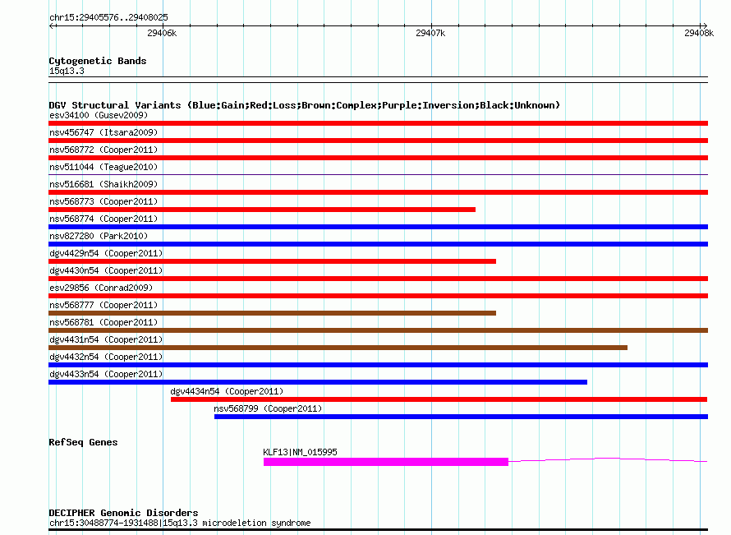Select the red nsv456747 loss bar
The width and height of the screenshot is (731, 535).
click(378, 141)
